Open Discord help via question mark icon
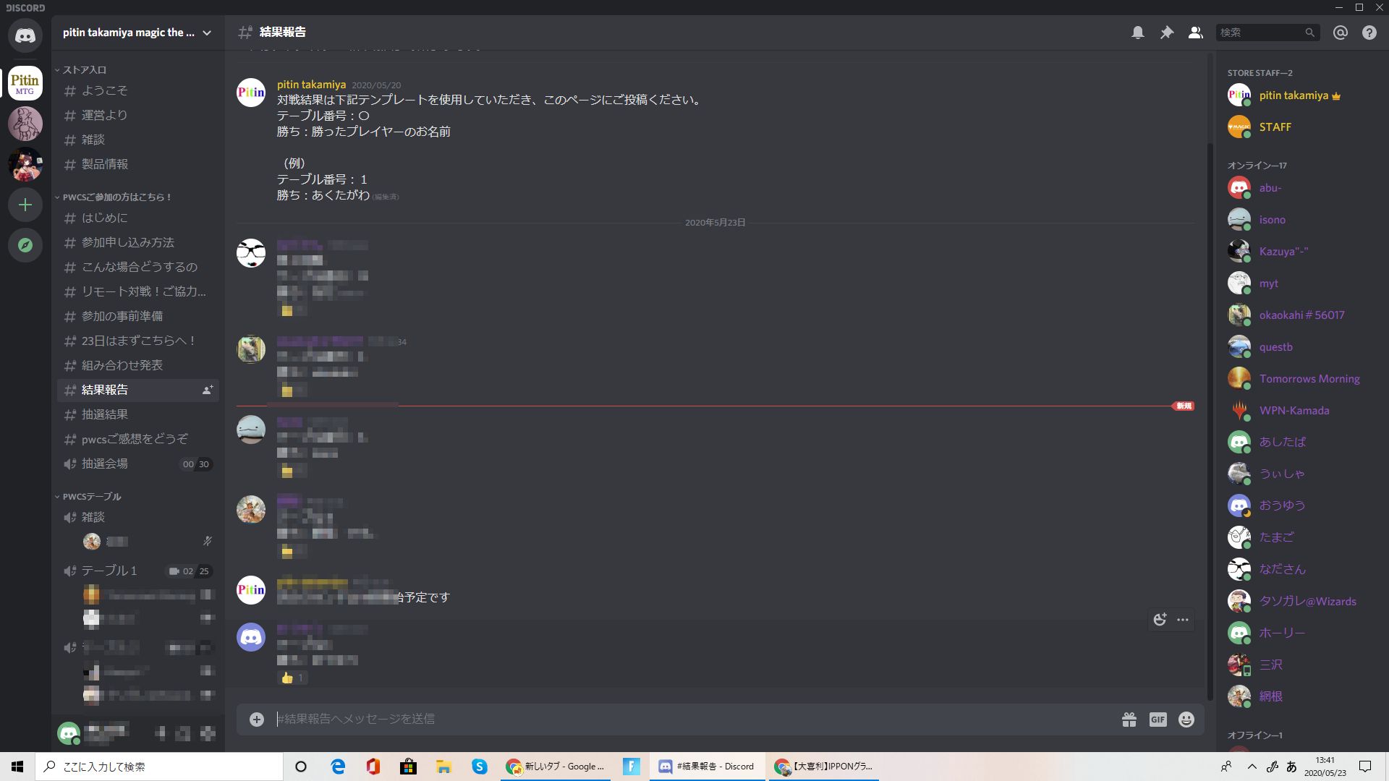This screenshot has width=1389, height=781. coord(1368,32)
